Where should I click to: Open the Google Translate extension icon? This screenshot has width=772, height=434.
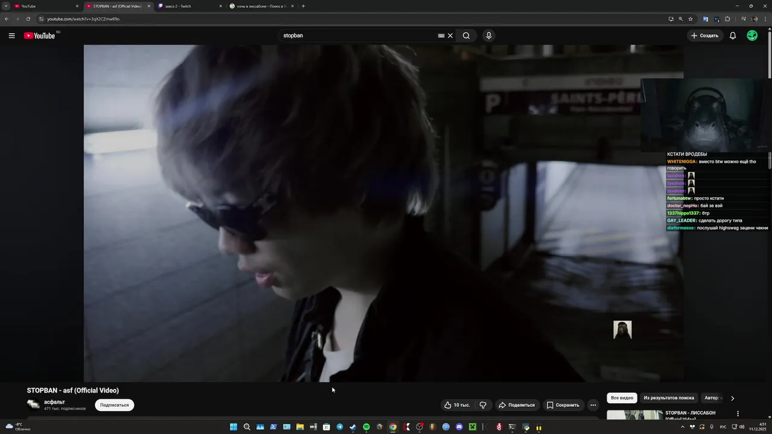(705, 19)
